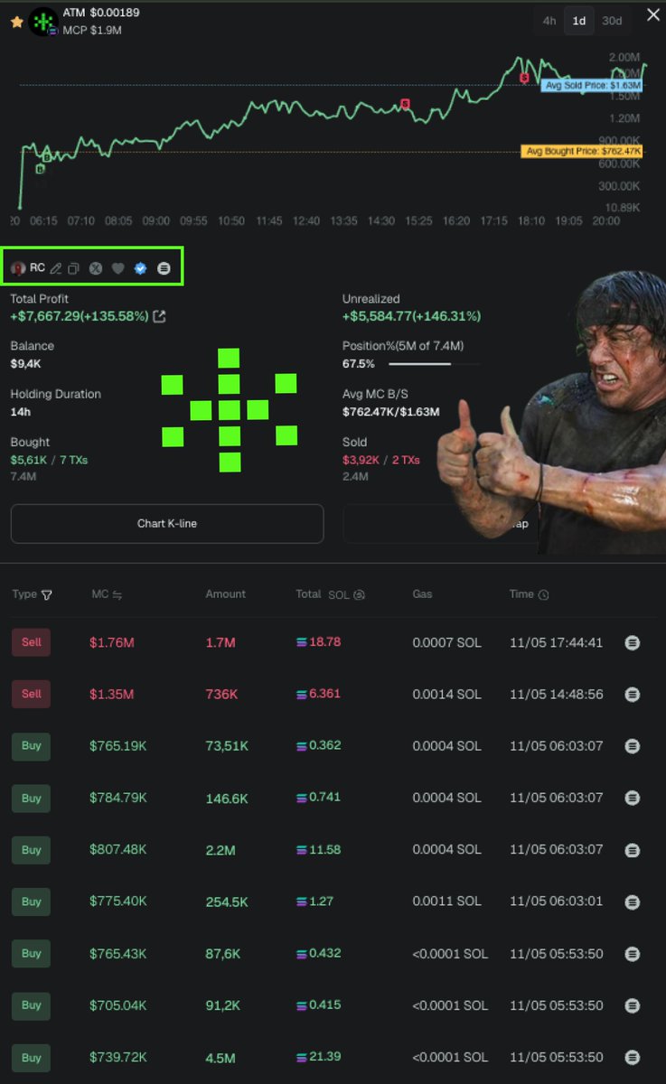
Task: Open the wallet's X profile icon
Action: pyautogui.click(x=96, y=268)
